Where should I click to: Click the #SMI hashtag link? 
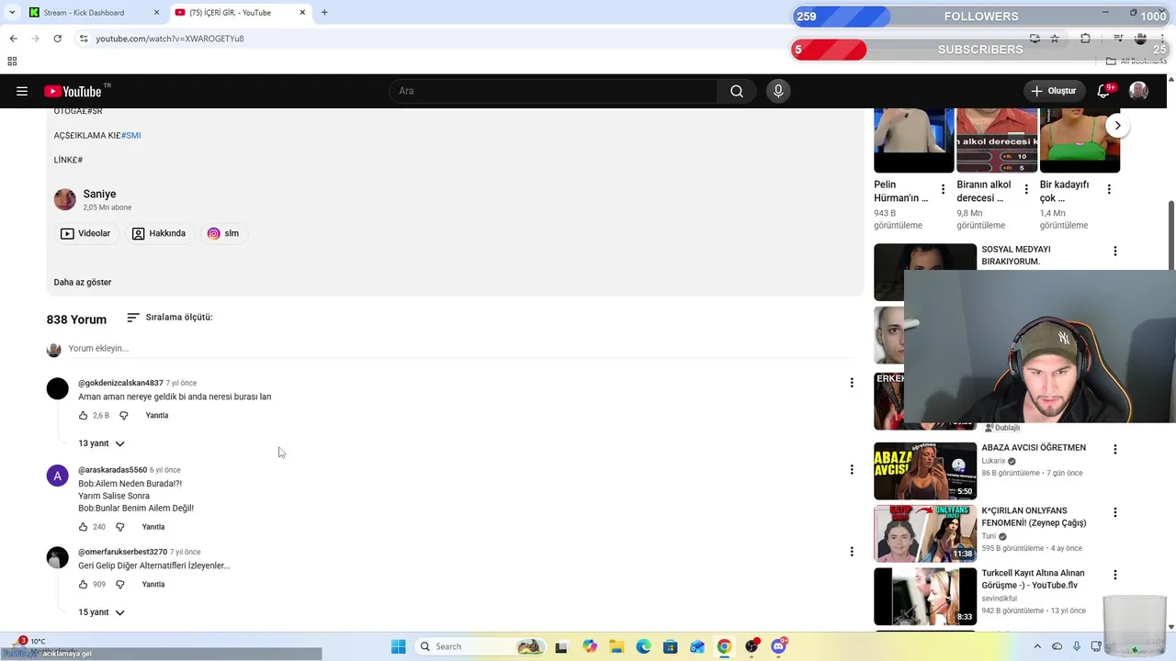pos(131,135)
